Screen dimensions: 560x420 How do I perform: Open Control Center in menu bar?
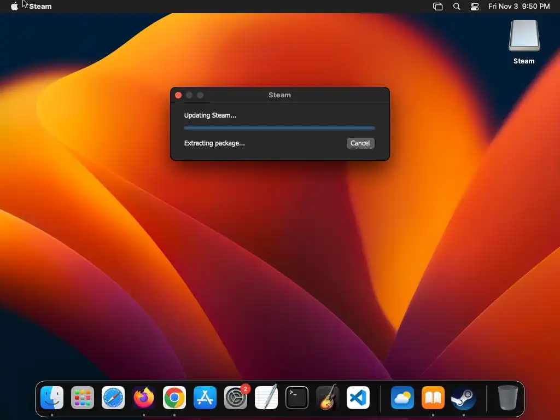pyautogui.click(x=475, y=6)
